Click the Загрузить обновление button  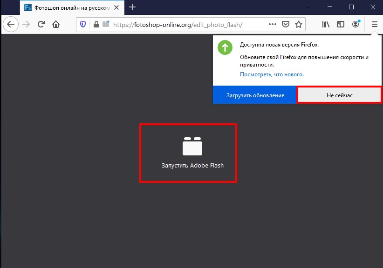point(255,95)
